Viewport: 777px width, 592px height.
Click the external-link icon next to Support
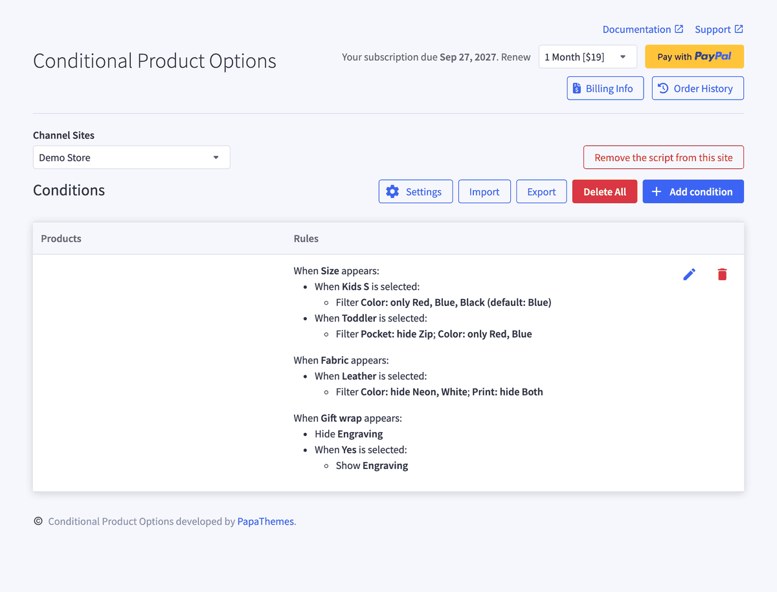click(739, 29)
